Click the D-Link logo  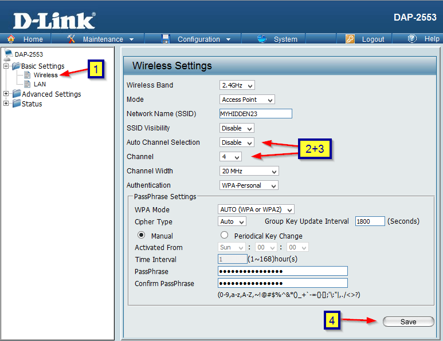54,21
